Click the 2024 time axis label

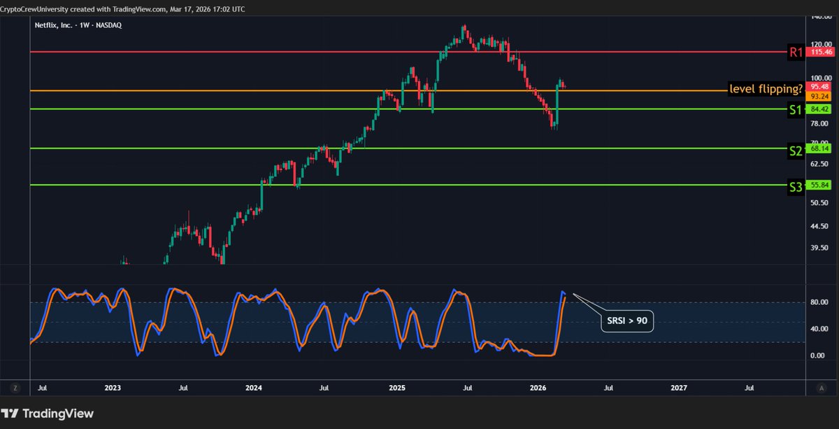point(254,386)
